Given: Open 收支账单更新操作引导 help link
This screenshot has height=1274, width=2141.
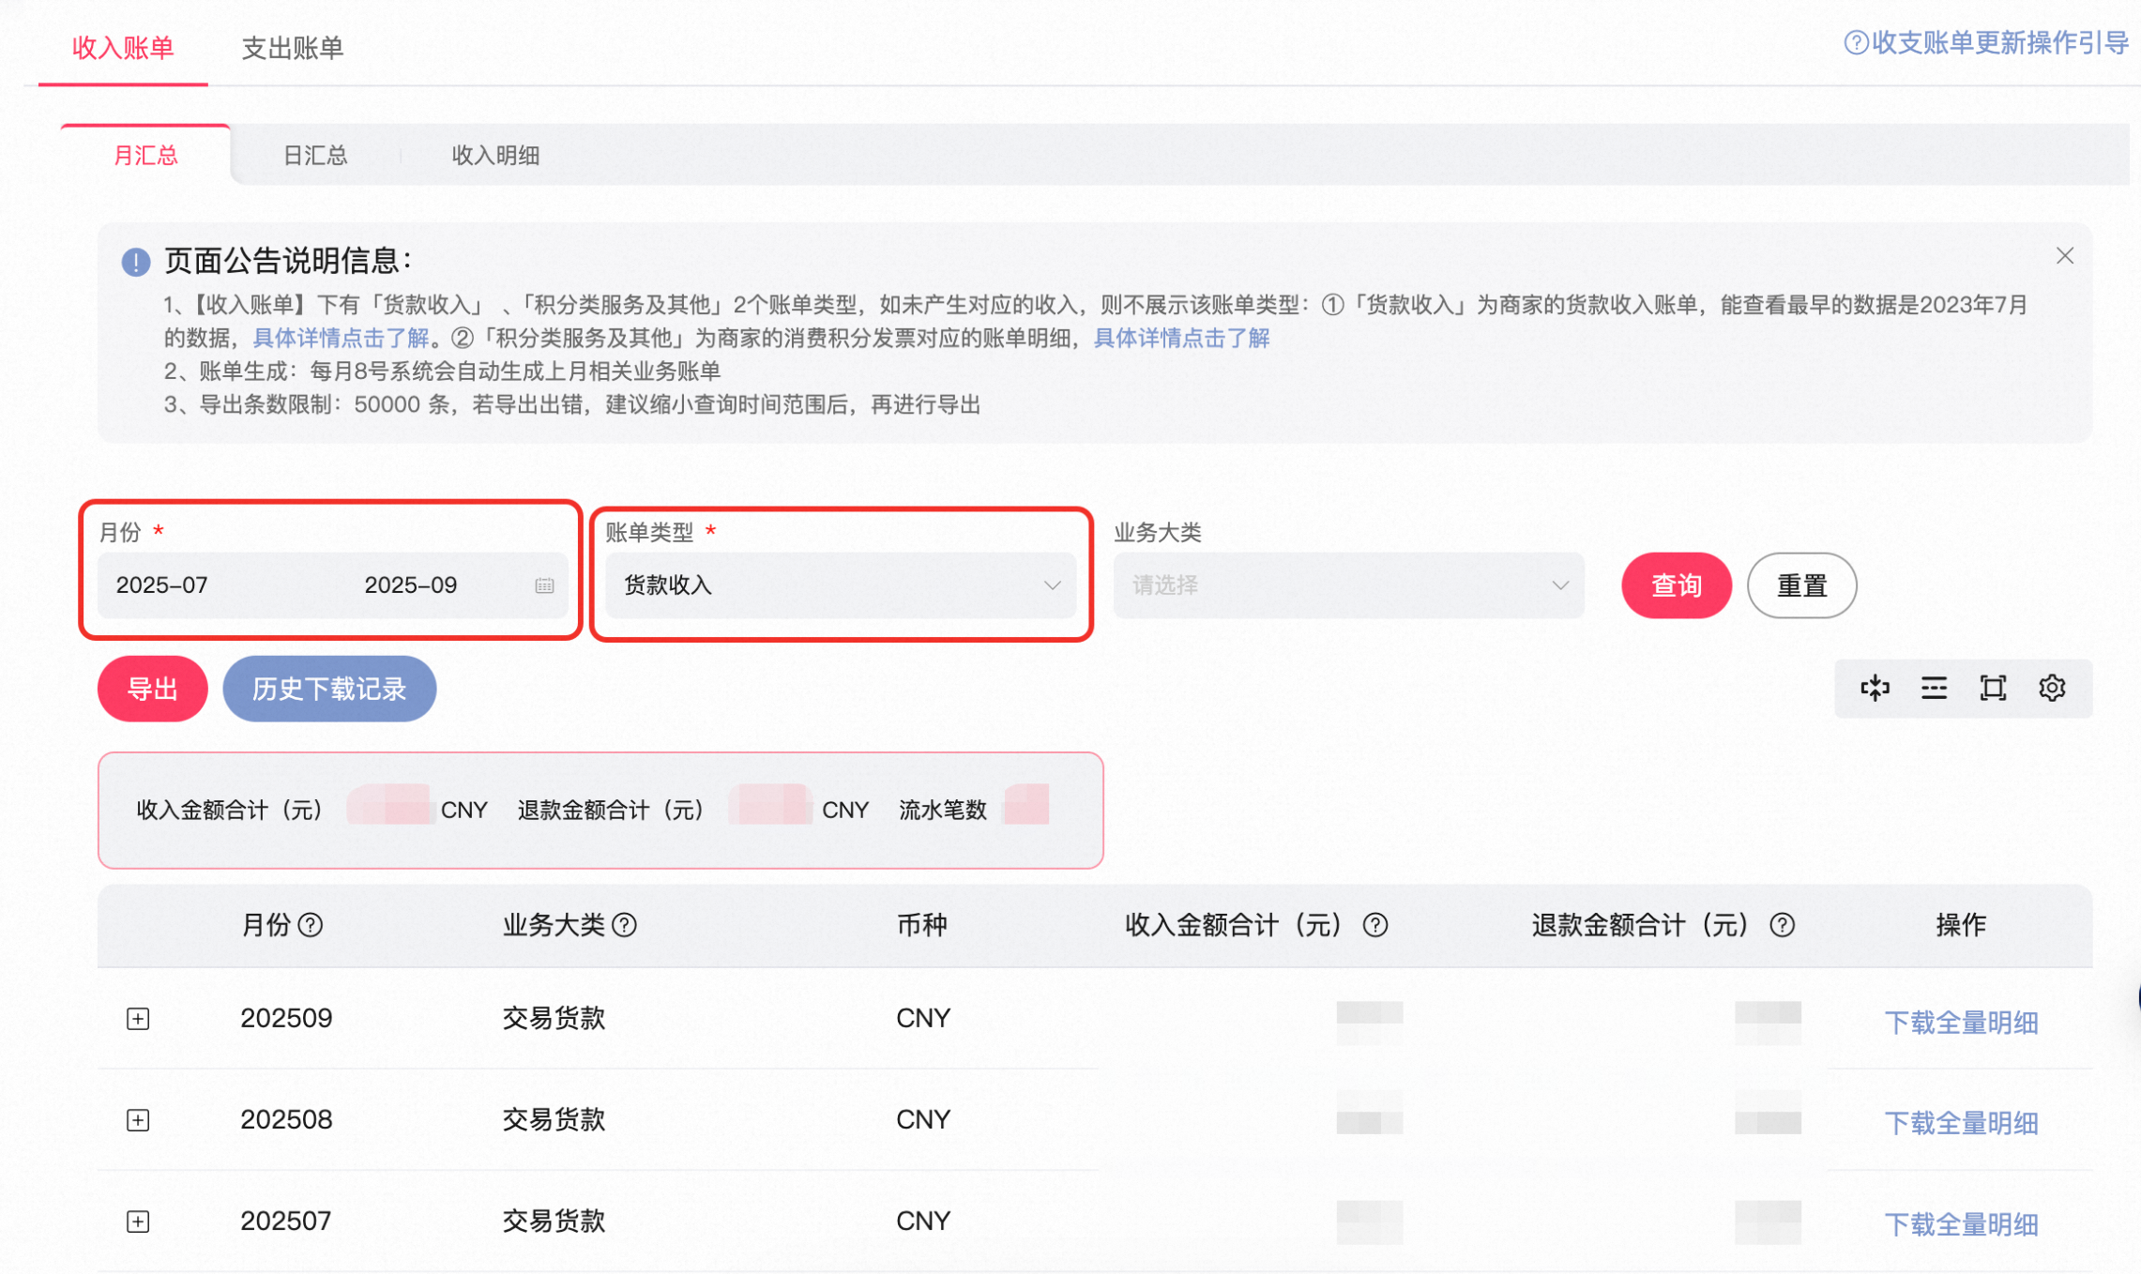Looking at the screenshot, I should tap(1999, 42).
